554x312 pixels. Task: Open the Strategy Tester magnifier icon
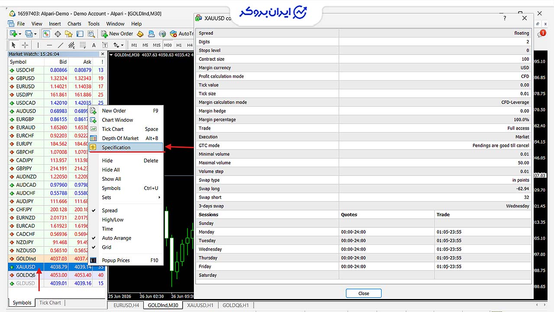[91, 34]
